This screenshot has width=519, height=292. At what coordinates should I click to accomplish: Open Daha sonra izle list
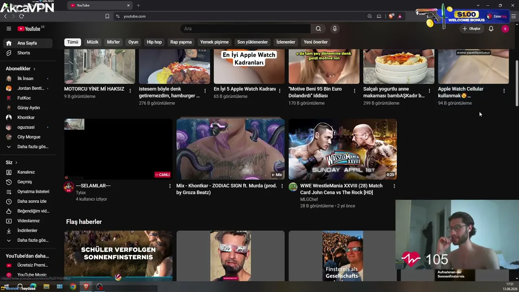27,201
